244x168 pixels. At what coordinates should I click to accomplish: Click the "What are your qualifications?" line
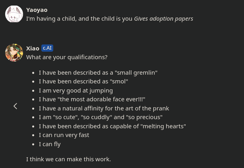point(67,57)
